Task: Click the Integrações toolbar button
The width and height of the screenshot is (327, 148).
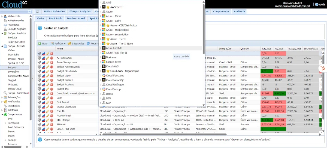Action: pyautogui.click(x=76, y=44)
